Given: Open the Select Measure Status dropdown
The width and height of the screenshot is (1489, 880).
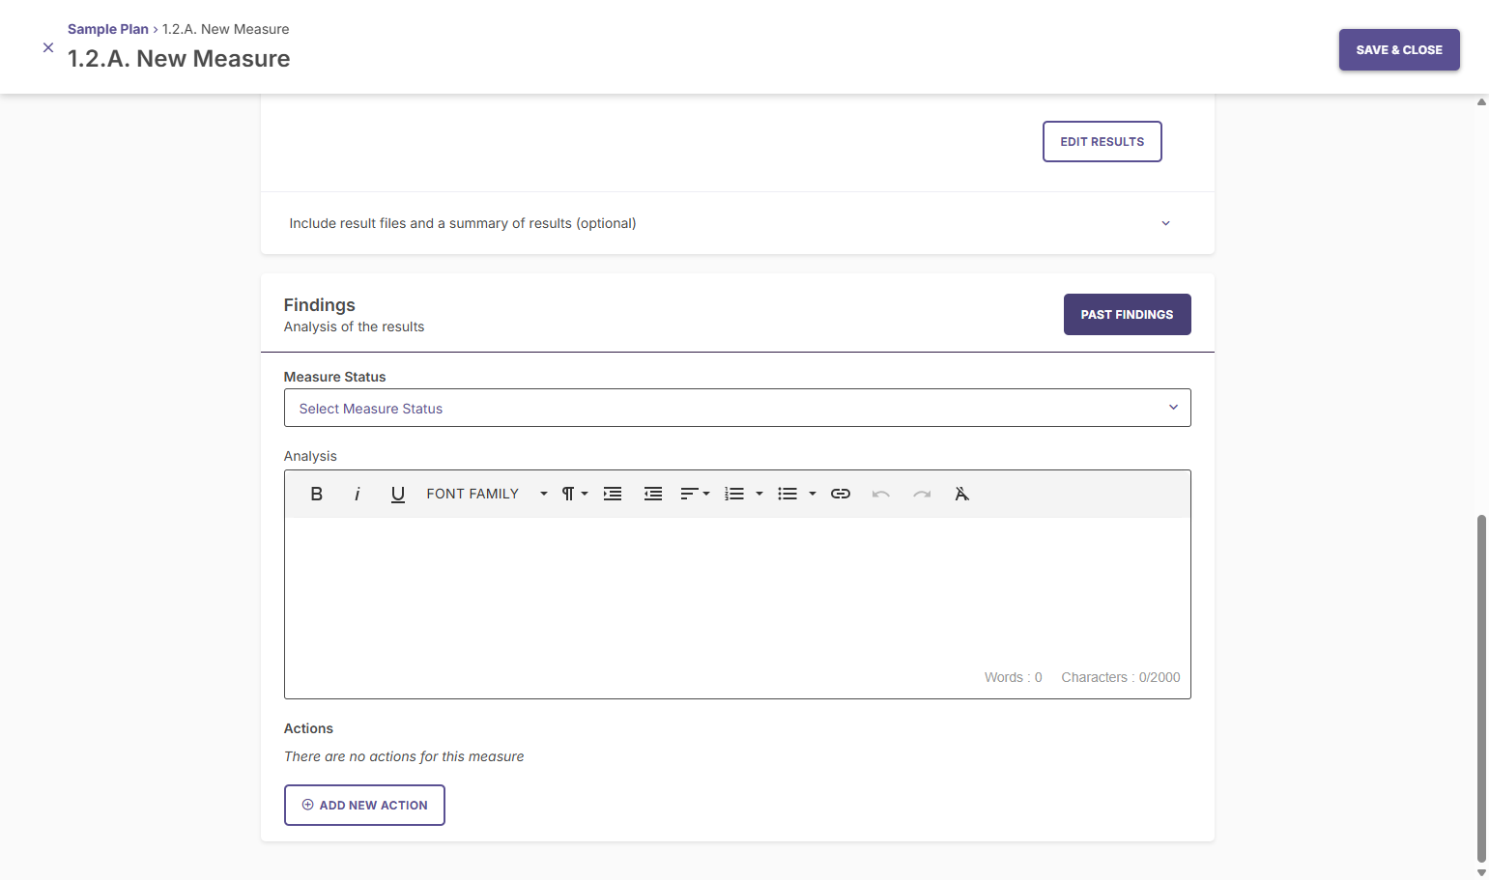Looking at the screenshot, I should click(737, 408).
